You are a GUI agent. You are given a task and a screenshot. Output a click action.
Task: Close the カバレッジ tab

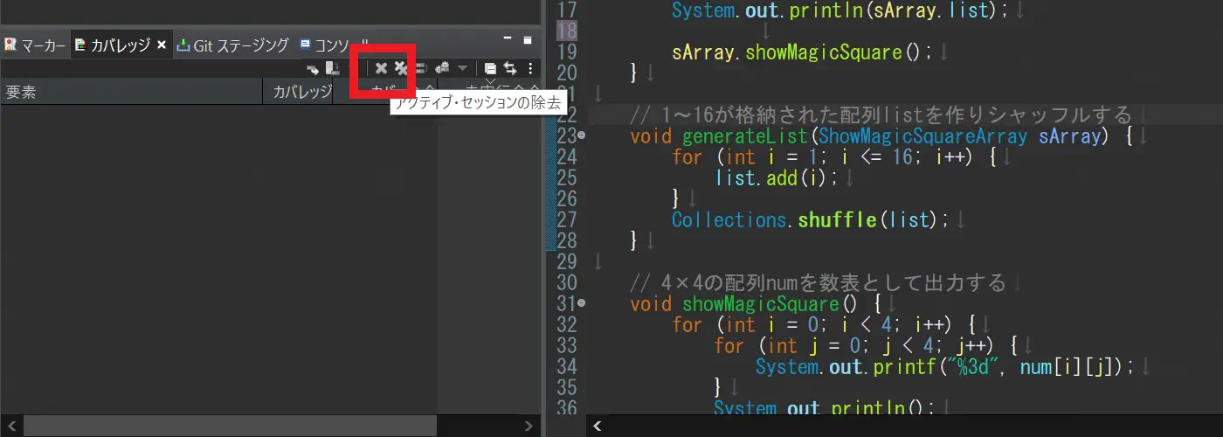162,45
